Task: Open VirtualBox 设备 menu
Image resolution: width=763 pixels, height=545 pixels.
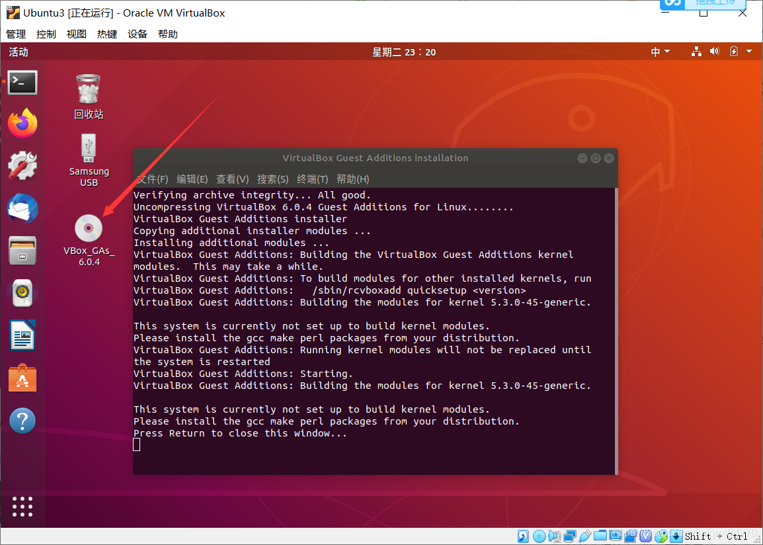Action: tap(138, 34)
